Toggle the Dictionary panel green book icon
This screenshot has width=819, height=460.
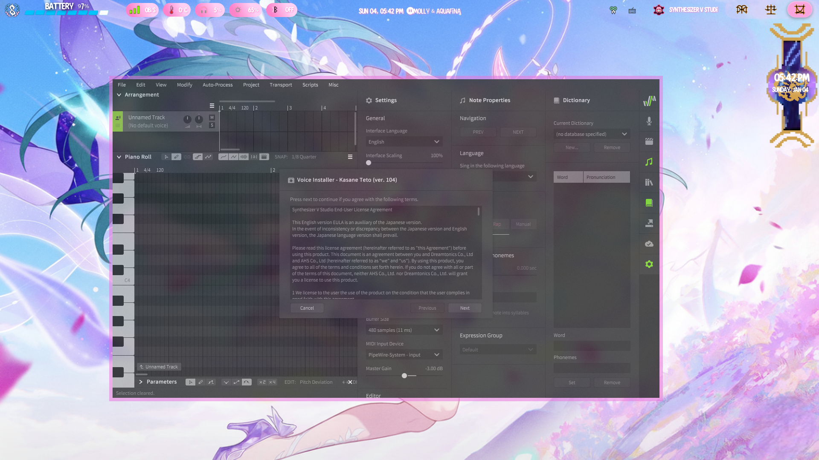[649, 203]
